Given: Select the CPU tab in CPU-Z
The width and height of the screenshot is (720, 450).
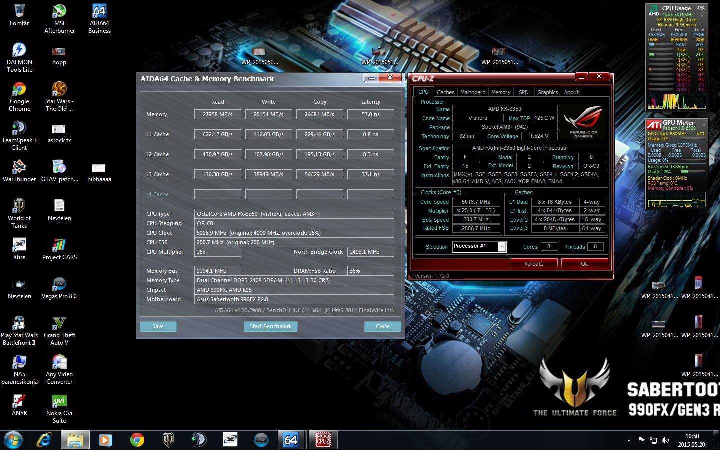Looking at the screenshot, I should point(423,92).
